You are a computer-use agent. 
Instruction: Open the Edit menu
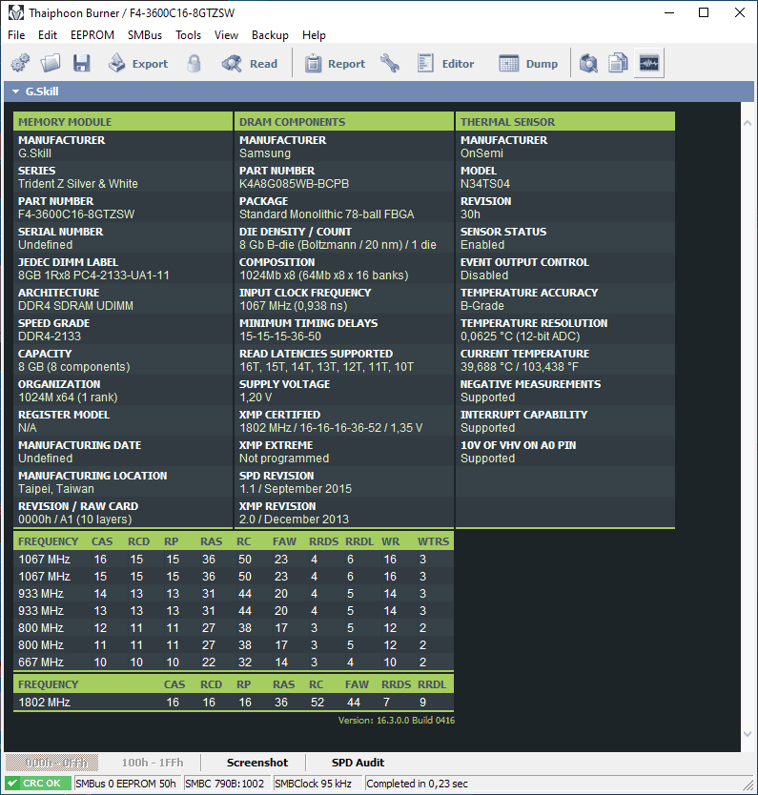(x=48, y=35)
